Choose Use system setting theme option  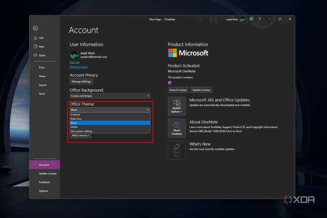tap(110, 131)
